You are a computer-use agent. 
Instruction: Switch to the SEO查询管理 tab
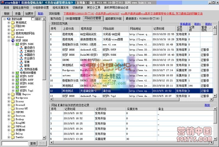pyautogui.click(x=73, y=19)
